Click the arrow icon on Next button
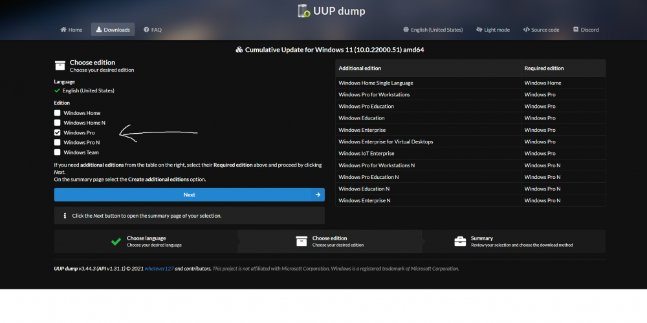The height and width of the screenshot is (323, 647). (318, 195)
